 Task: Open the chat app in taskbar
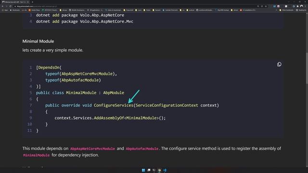(x=149, y=170)
